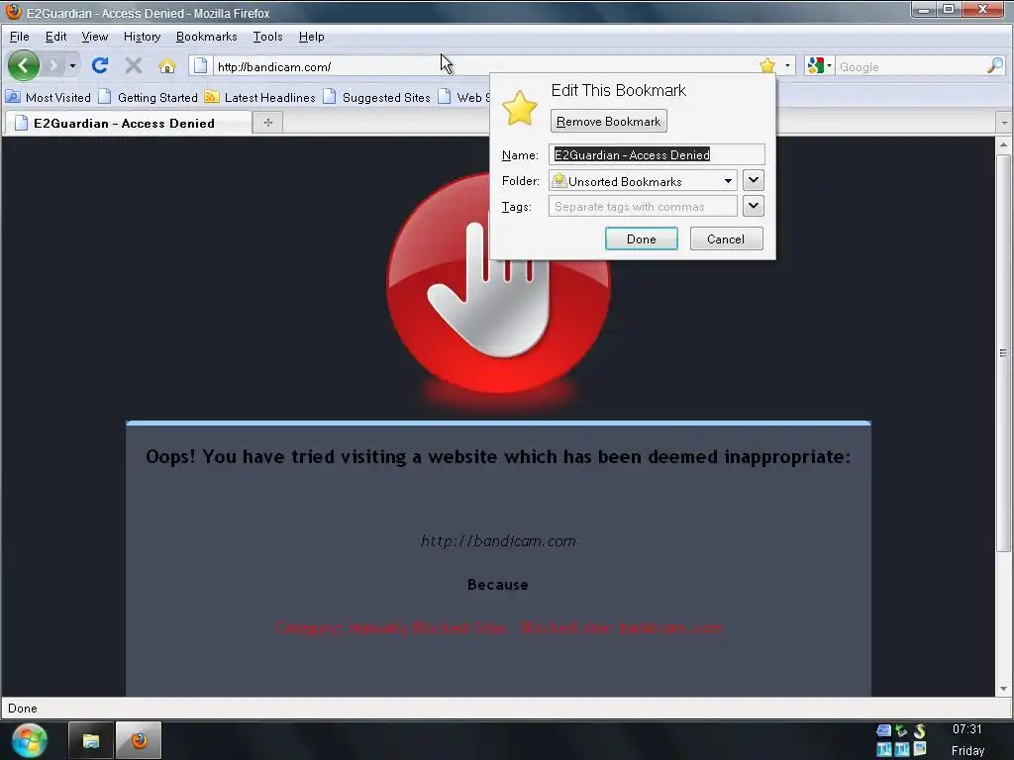Open the Tools menu
Screen dimensions: 1014x760
click(267, 37)
